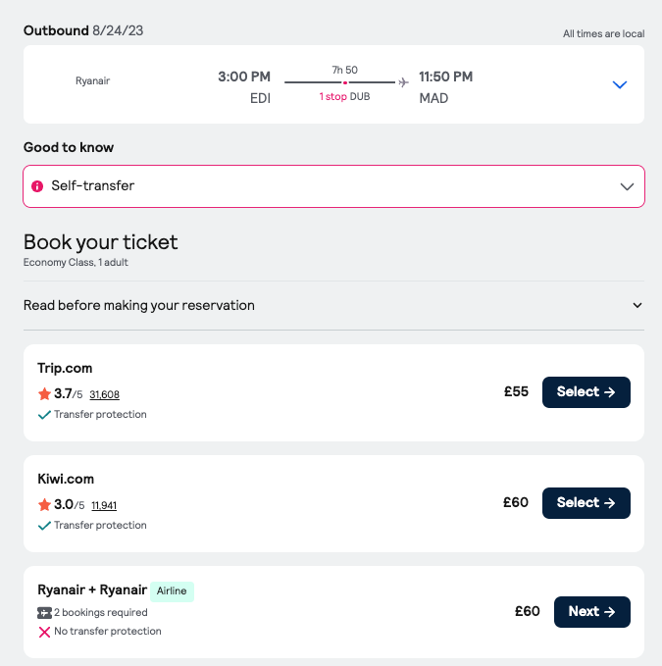Select the Trip.com £55 offer
The height and width of the screenshot is (666, 662).
tap(586, 392)
